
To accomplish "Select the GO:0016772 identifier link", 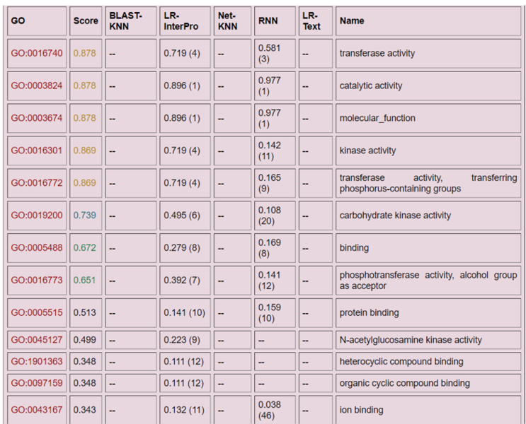I will point(37,183).
